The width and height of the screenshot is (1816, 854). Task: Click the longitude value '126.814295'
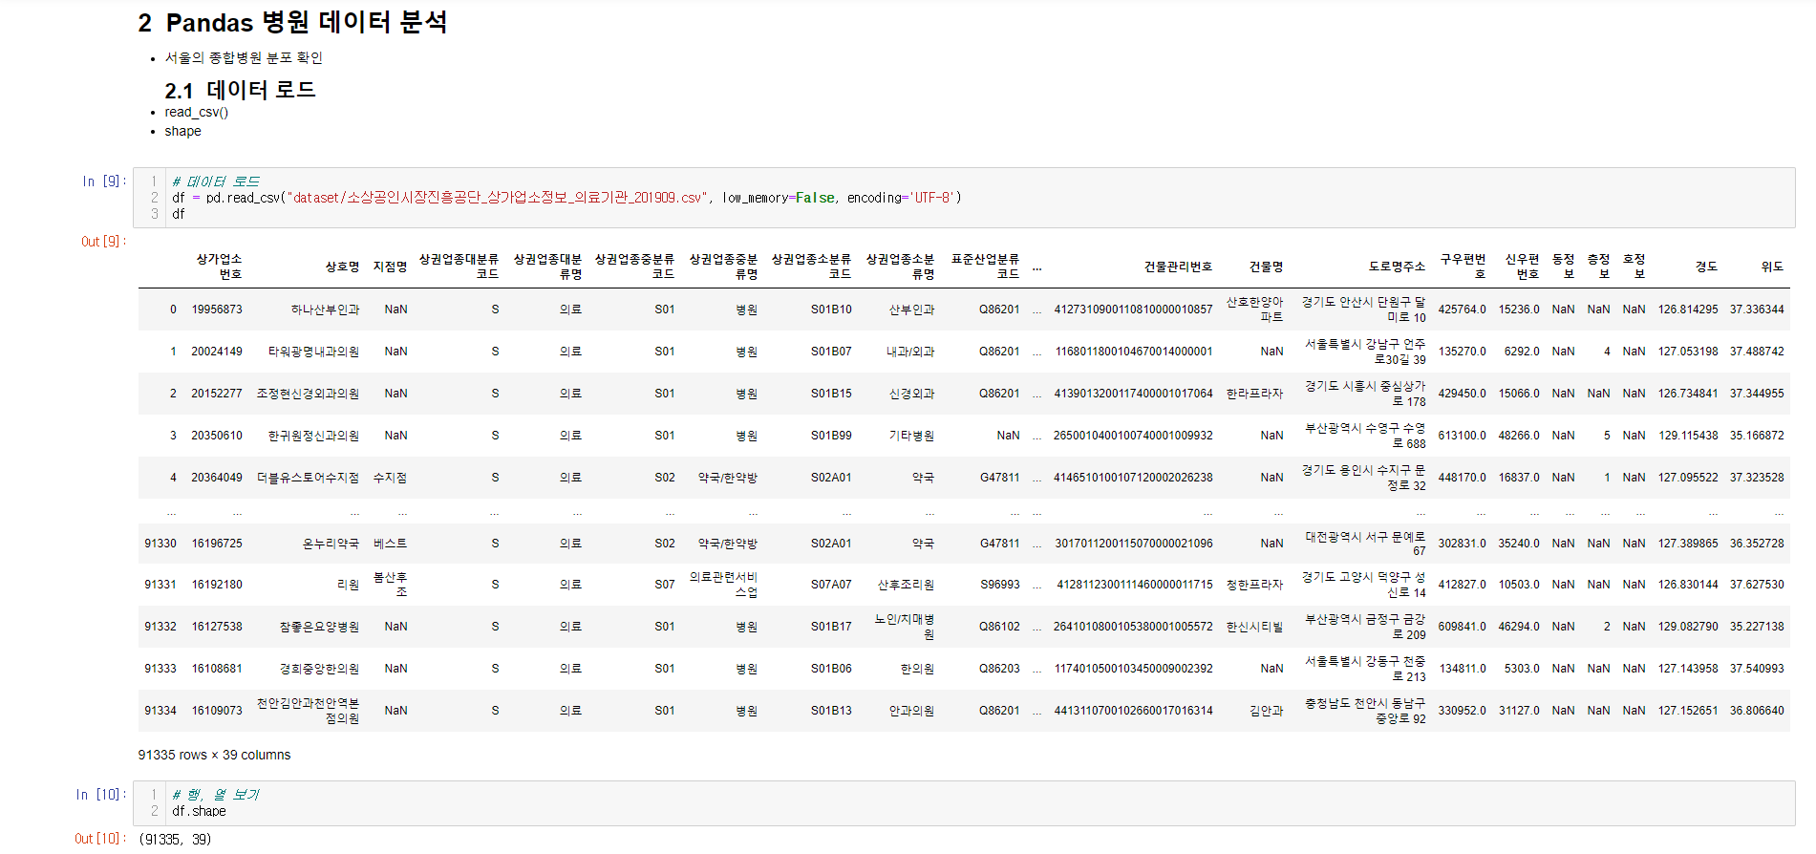1688,310
